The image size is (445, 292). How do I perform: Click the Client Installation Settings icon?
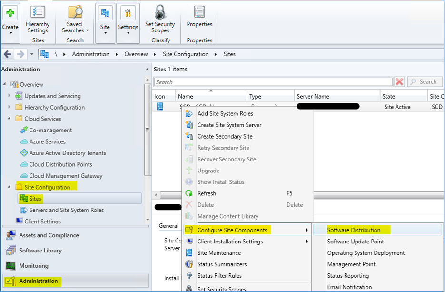(189, 241)
